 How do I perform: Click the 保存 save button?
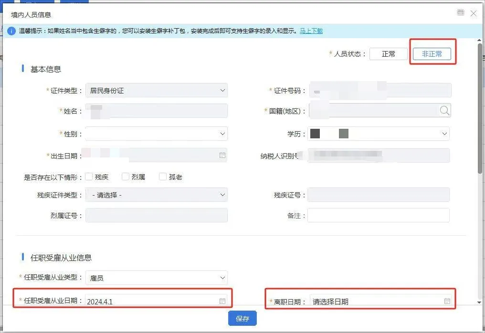242,318
